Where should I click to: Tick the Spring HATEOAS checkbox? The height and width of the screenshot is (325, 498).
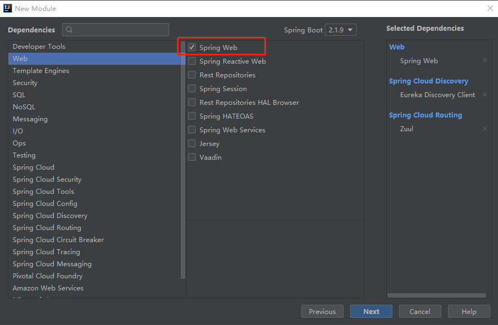click(192, 116)
